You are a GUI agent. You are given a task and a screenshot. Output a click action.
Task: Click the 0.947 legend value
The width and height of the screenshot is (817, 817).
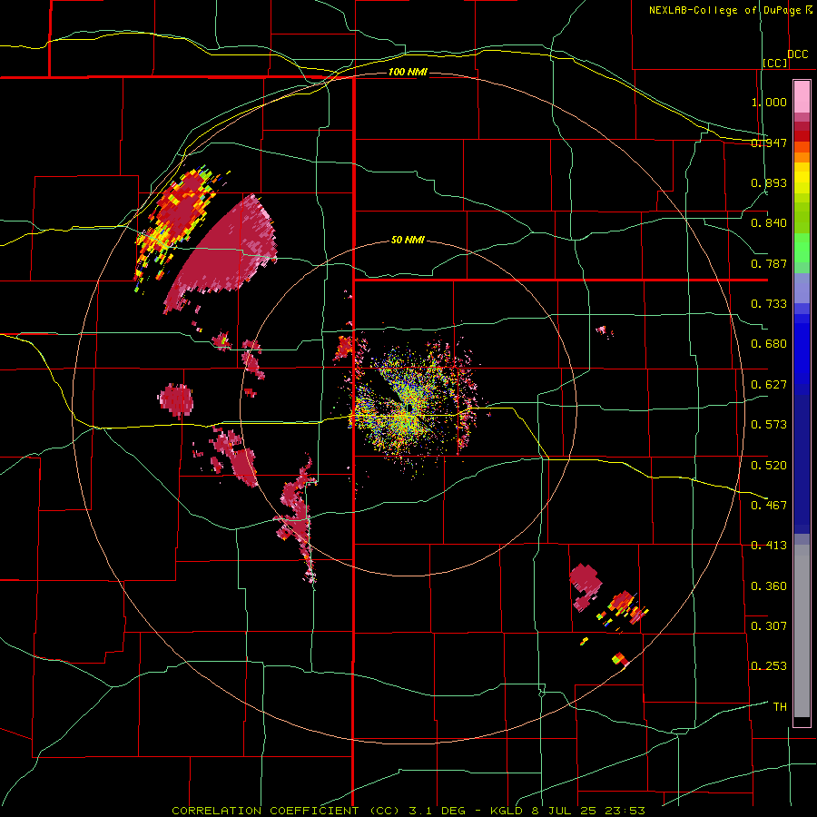pyautogui.click(x=769, y=143)
